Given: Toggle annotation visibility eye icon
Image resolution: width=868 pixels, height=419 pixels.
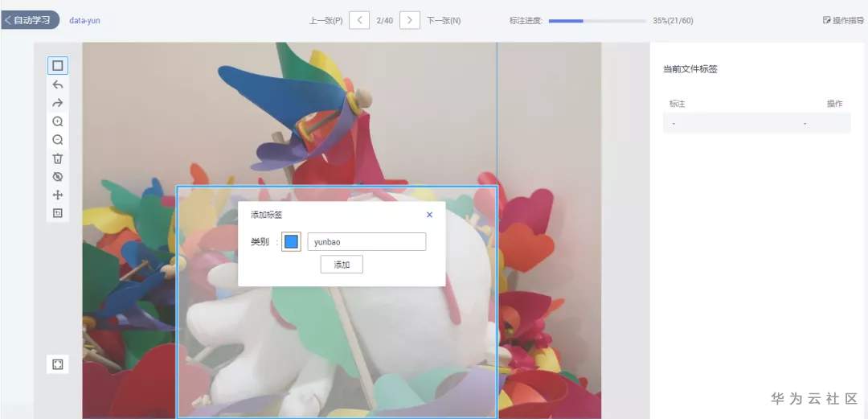Looking at the screenshot, I should click(58, 177).
